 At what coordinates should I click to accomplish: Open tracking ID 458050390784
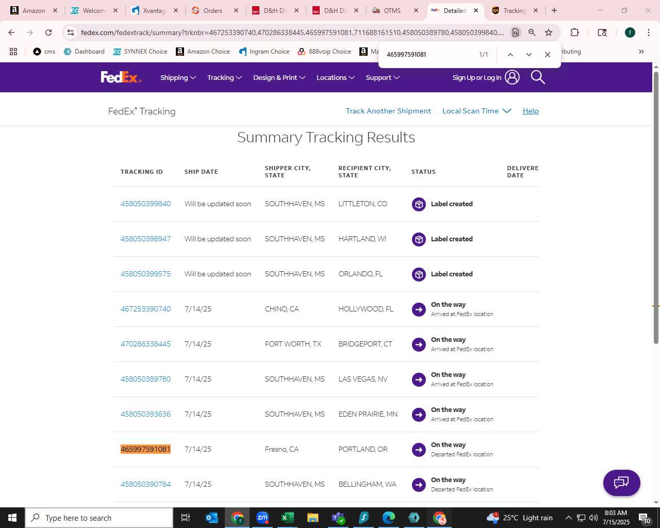tap(145, 484)
